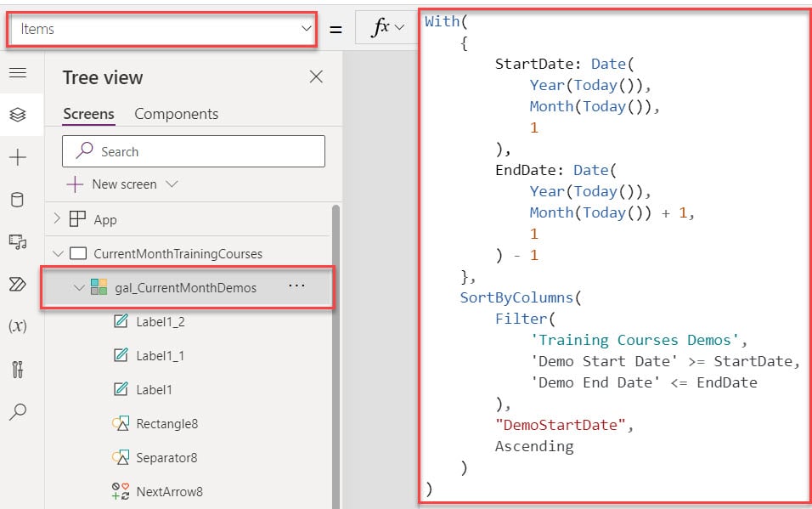The width and height of the screenshot is (812, 509).
Task: Expand the fx chevron dropdown
Action: pyautogui.click(x=399, y=27)
